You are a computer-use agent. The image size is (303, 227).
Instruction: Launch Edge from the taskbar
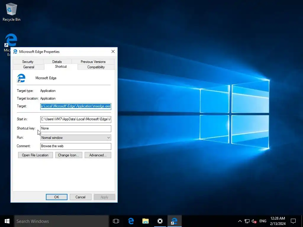(131, 221)
